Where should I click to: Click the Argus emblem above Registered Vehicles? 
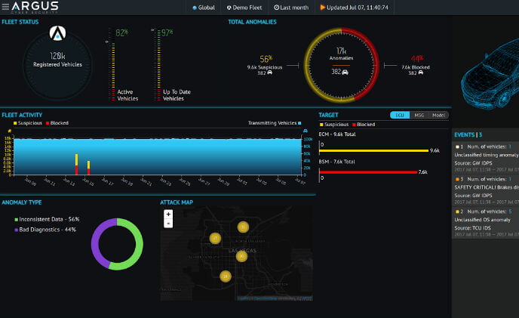(57, 33)
